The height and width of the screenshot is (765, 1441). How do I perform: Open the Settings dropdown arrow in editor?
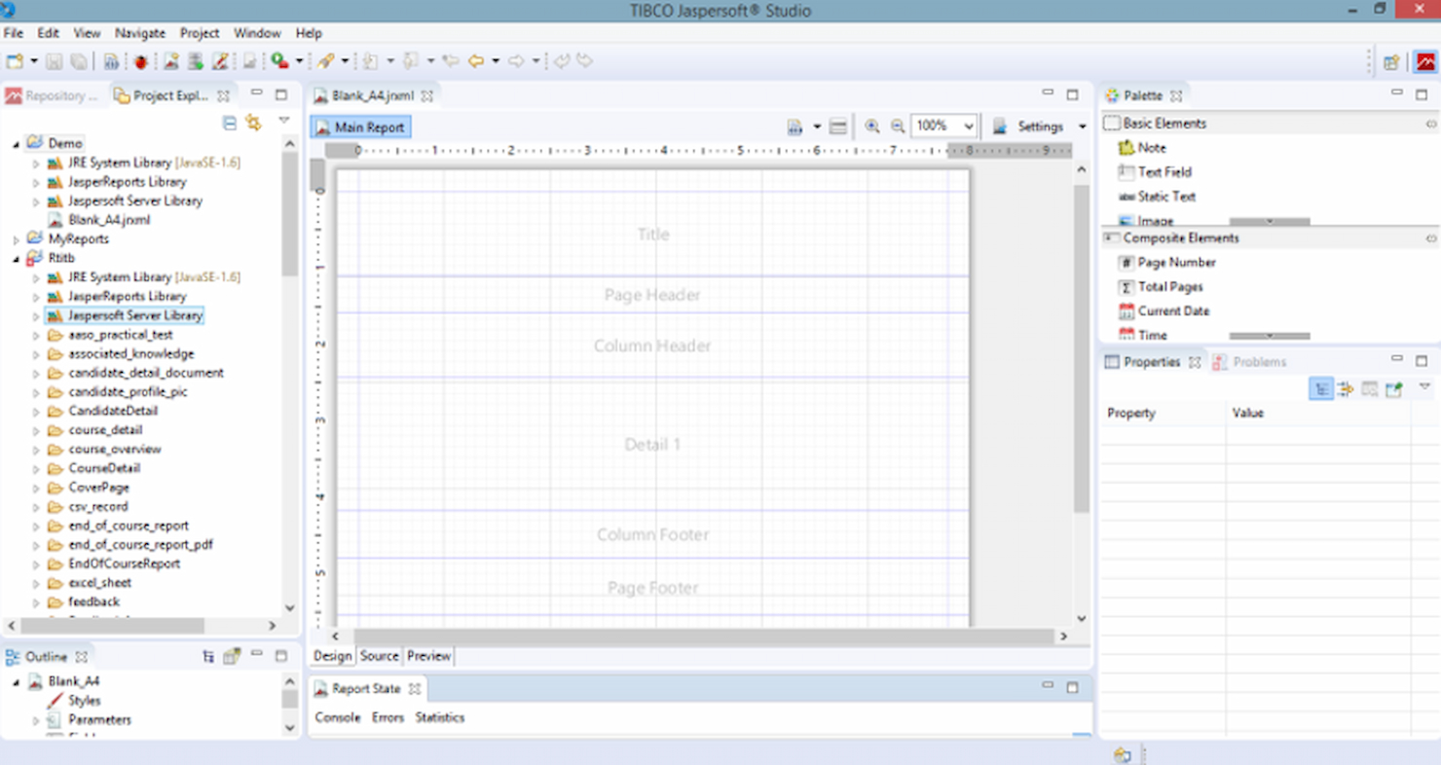(1082, 127)
